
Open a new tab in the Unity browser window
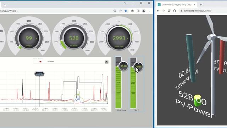pos(201,5)
